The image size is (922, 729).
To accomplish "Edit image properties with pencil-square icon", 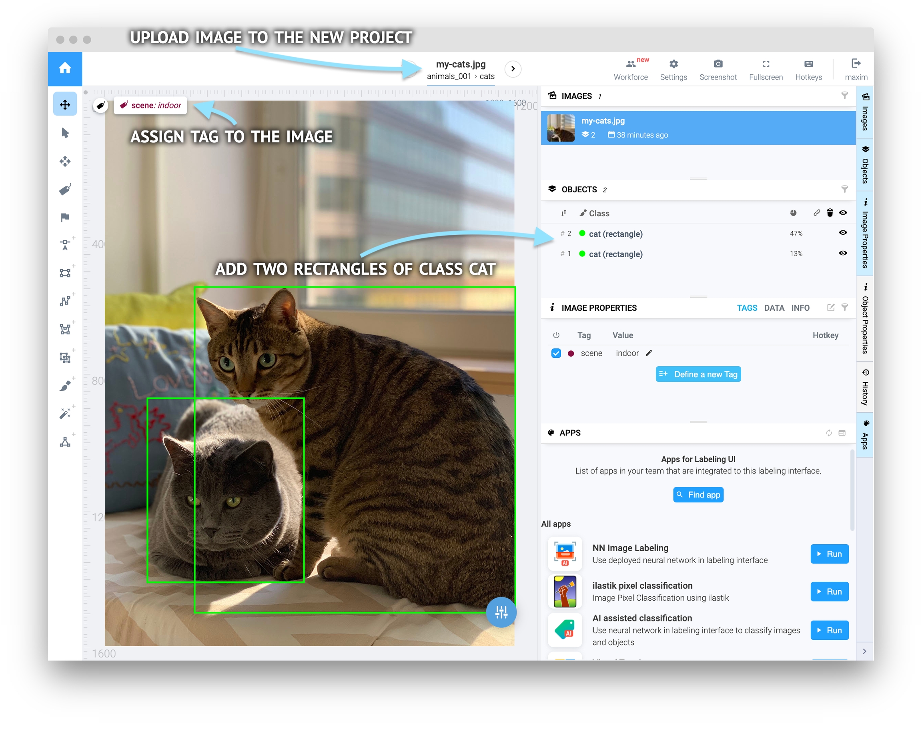I will pos(831,307).
